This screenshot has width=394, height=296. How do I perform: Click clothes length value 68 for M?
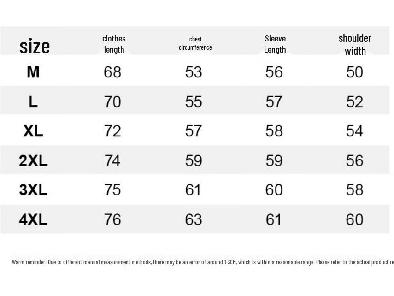tap(112, 72)
